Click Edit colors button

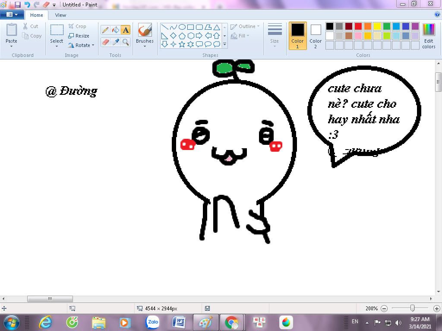[429, 36]
